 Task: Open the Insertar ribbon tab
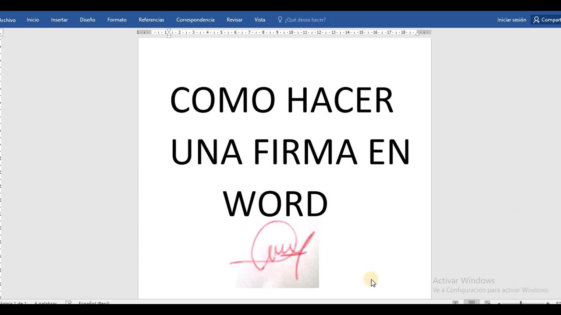(59, 20)
